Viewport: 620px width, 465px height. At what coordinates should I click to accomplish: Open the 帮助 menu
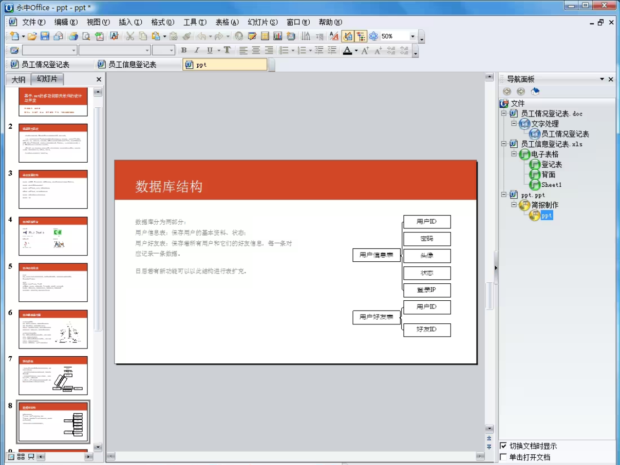tap(330, 22)
